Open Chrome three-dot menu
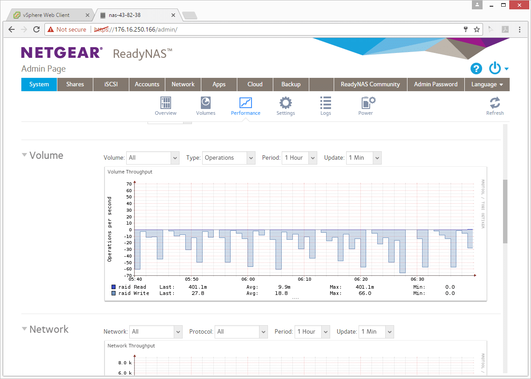The width and height of the screenshot is (531, 379). click(519, 29)
